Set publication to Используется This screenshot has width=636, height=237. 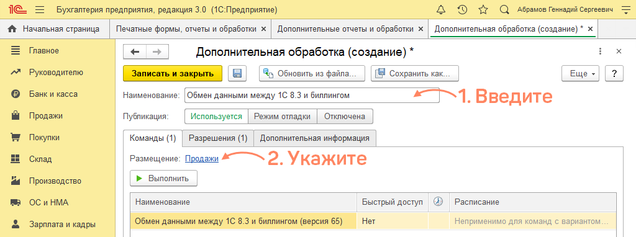(216, 116)
